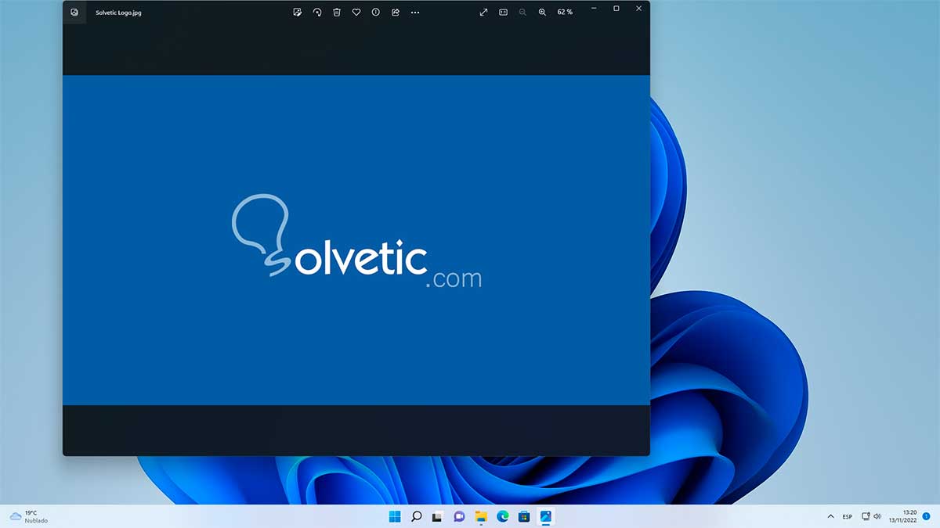Viewport: 940px width, 528px height.
Task: Open File Explorer from the taskbar
Action: (482, 516)
